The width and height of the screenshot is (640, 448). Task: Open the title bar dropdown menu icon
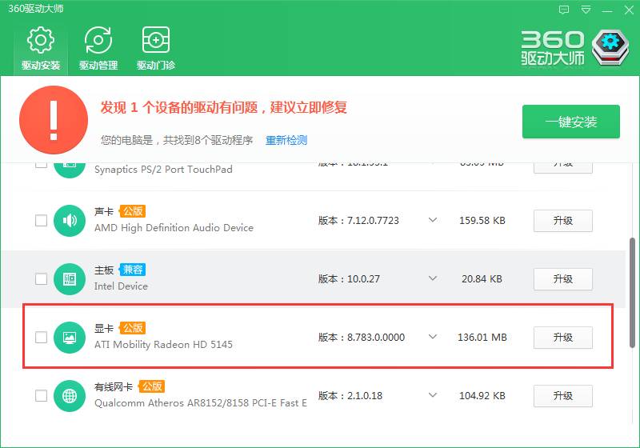pos(586,10)
